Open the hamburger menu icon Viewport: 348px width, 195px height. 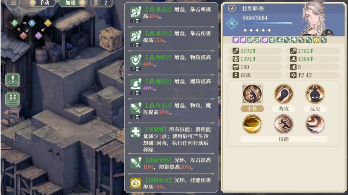(13, 3)
